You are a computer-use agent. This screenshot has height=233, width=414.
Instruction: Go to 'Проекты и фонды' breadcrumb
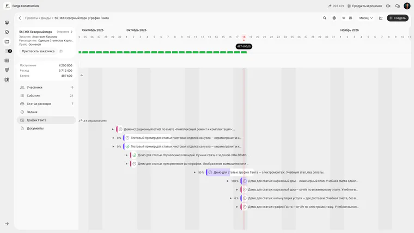38,18
